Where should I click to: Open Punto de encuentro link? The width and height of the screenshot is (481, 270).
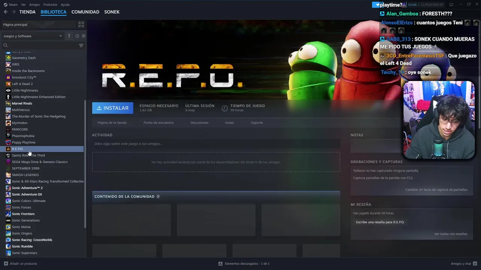click(x=159, y=123)
